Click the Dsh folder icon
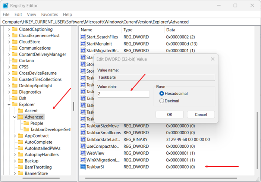Screen dimensions: 261x182 [x=15, y=98]
